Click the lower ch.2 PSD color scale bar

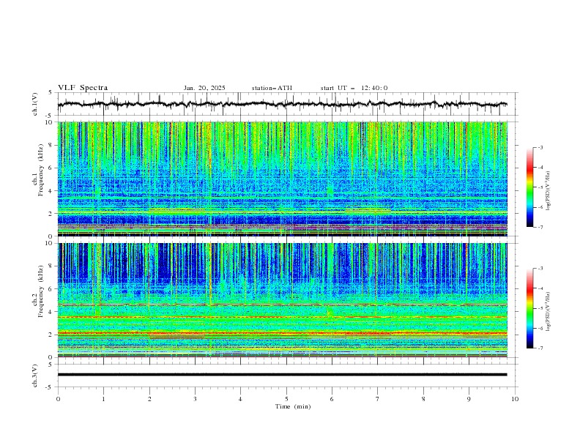[x=530, y=308]
